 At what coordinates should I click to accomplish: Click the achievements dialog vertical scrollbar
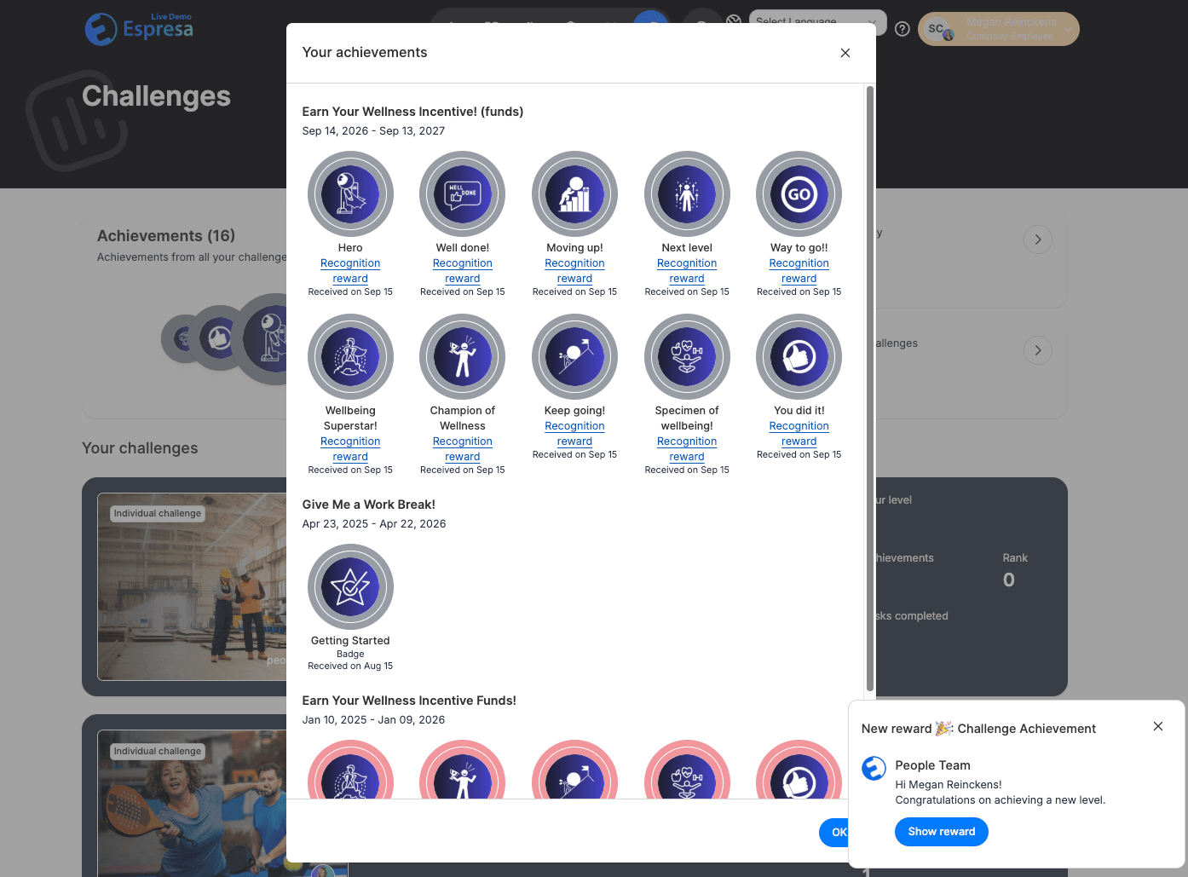pos(869,388)
